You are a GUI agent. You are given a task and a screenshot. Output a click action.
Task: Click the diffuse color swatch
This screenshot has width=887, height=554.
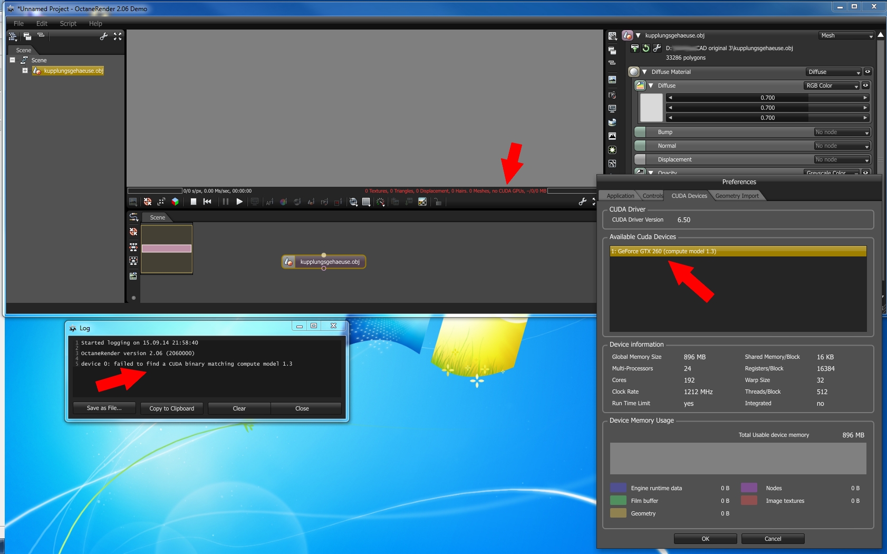pyautogui.click(x=651, y=108)
